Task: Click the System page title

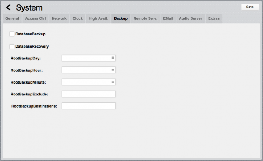Action: [x=29, y=8]
